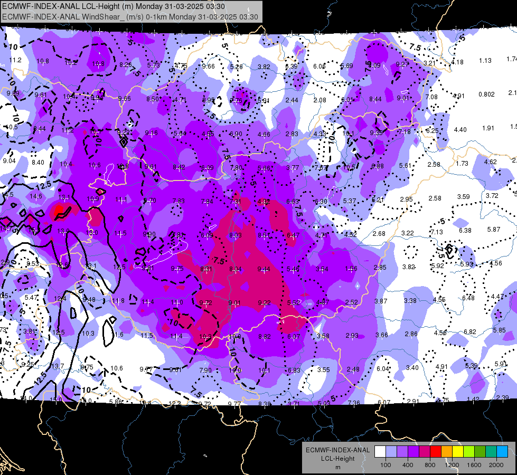Click the grid value 2.95
The image size is (517, 475).
pos(406,199)
